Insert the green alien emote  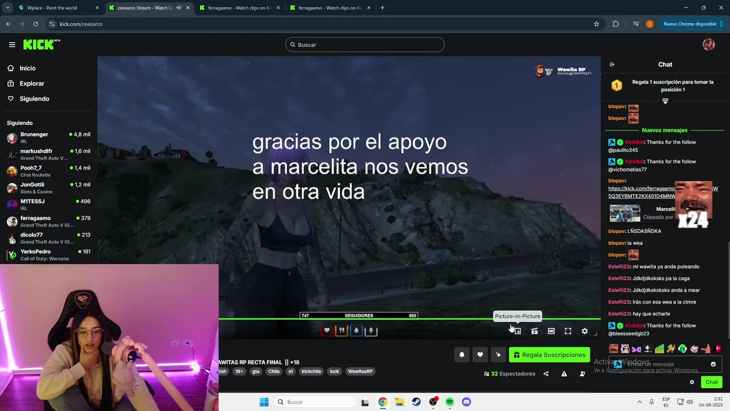(x=683, y=349)
